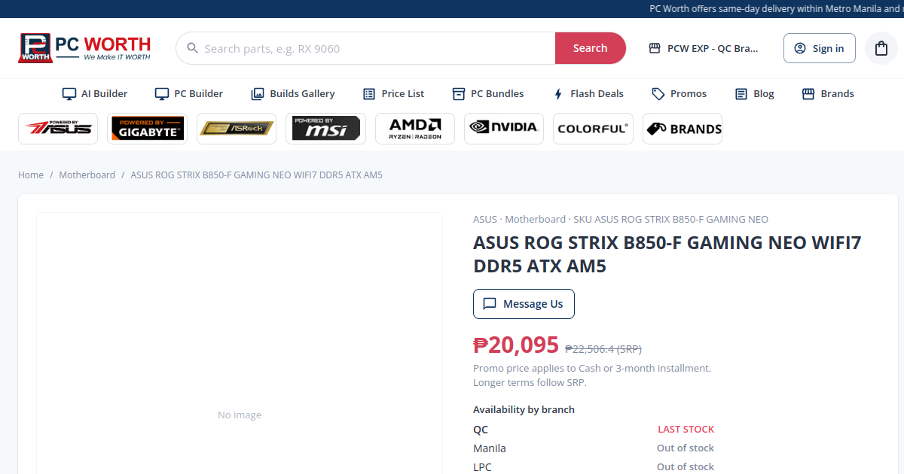Click the LAST STOCK status for QC
Image resolution: width=904 pixels, height=474 pixels.
point(686,430)
